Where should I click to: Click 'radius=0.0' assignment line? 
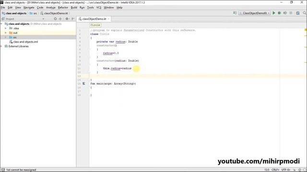(x=111, y=53)
